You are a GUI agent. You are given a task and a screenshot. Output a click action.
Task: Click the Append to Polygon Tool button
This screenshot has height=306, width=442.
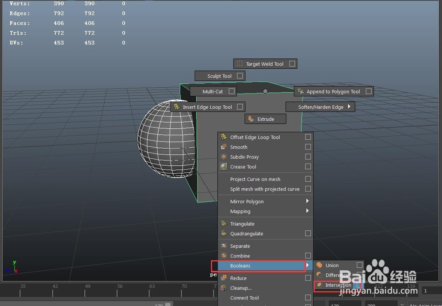coord(334,91)
